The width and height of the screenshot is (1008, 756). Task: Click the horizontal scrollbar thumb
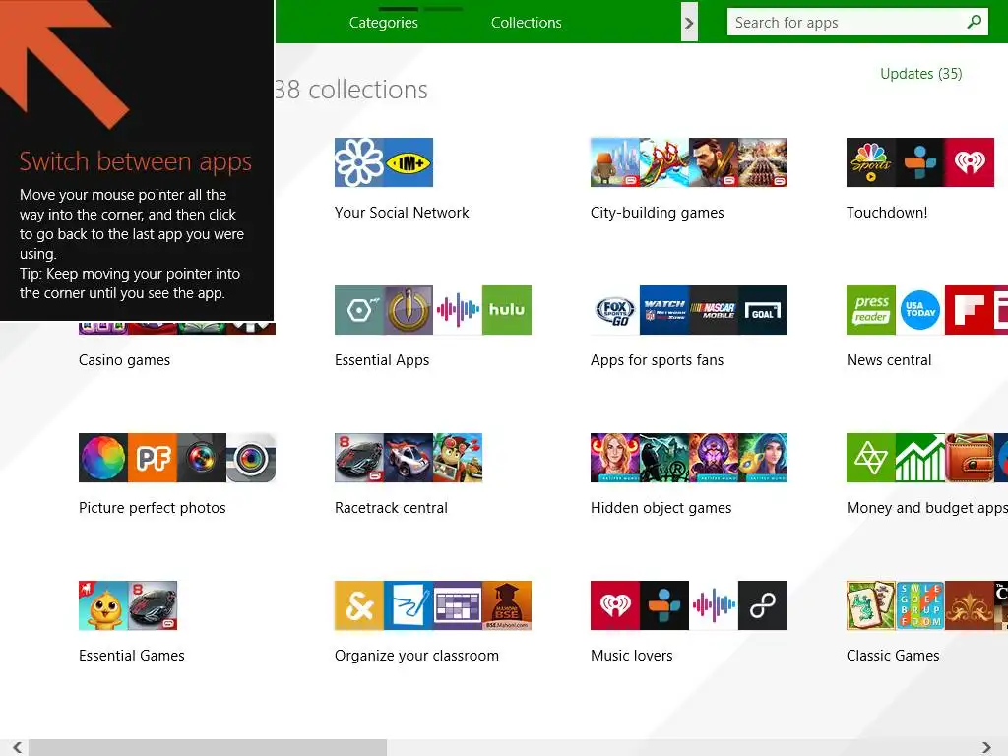coord(208,747)
